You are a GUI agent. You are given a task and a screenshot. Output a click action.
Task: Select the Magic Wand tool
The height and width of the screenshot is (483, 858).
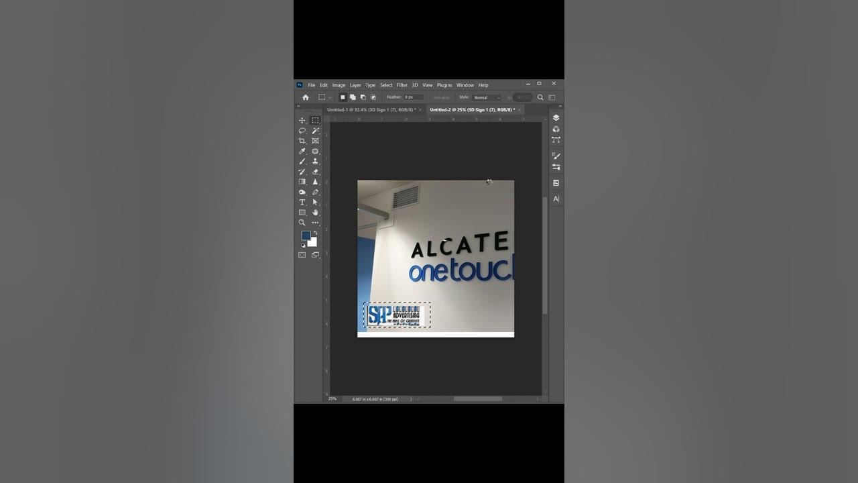tap(315, 131)
